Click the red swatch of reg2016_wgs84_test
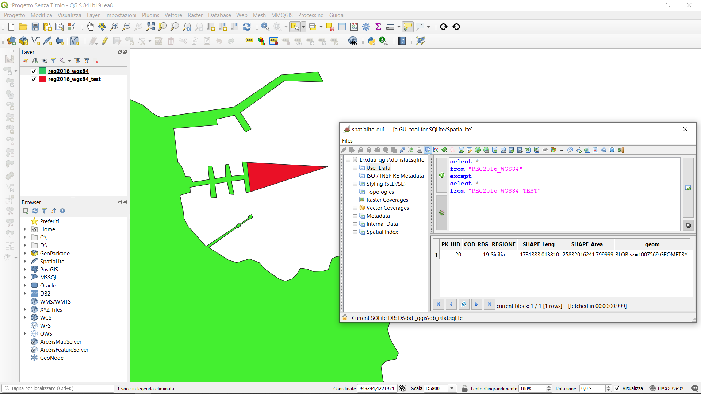This screenshot has width=701, height=394. point(43,79)
